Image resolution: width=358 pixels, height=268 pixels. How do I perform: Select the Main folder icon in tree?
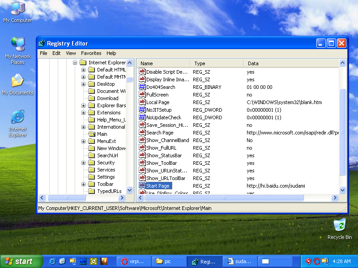tap(92, 134)
